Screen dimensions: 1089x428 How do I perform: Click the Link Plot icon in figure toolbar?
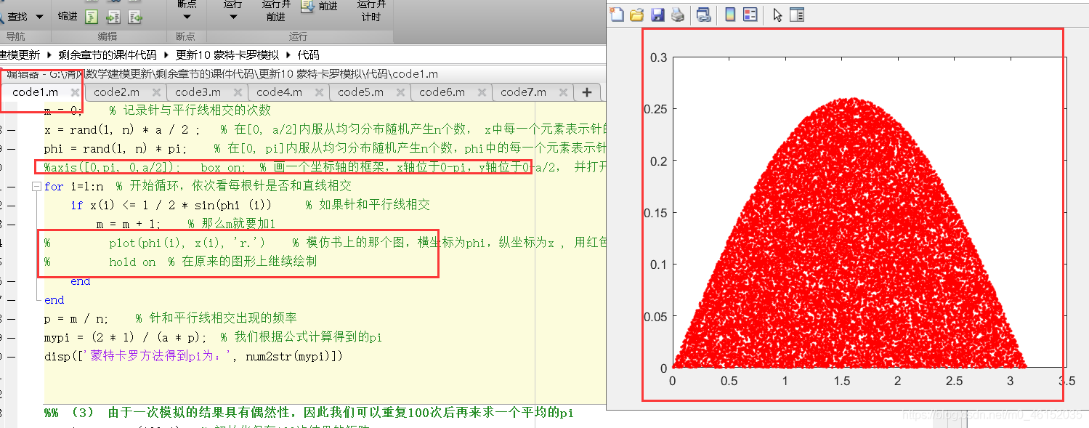click(x=703, y=15)
